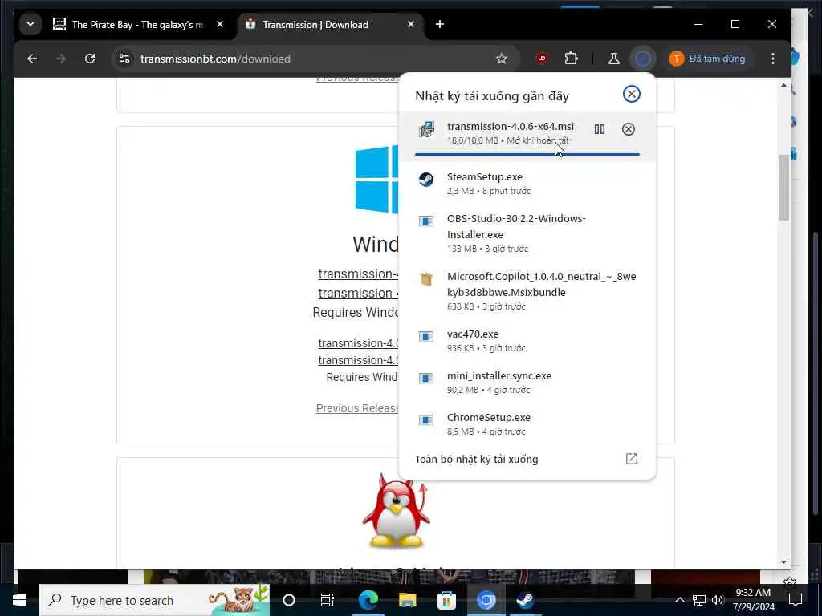Click the download progress bar
The height and width of the screenshot is (616, 822).
[527, 155]
